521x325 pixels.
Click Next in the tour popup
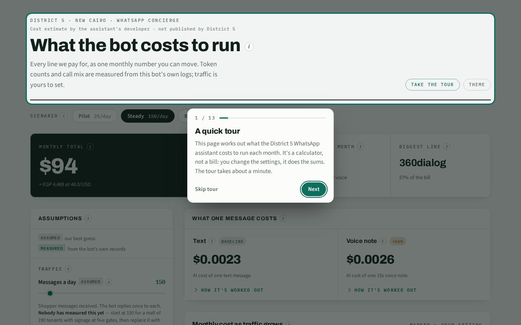pyautogui.click(x=314, y=189)
